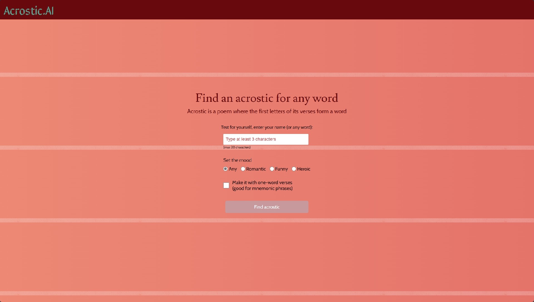This screenshot has height=302, width=534.
Task: Click the Acrostic.AI logo
Action: (x=29, y=11)
